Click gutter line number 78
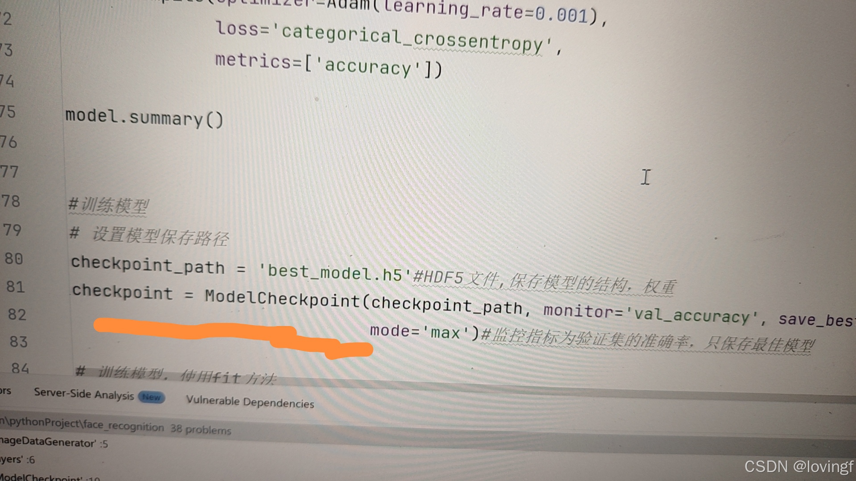This screenshot has width=856, height=481. (x=11, y=201)
